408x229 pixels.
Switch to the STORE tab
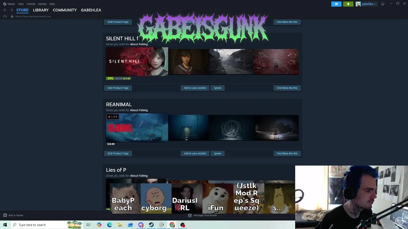pyautogui.click(x=22, y=10)
